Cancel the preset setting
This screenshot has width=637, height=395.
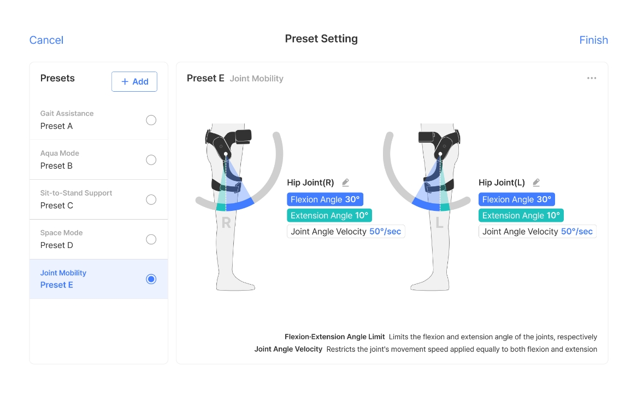pyautogui.click(x=46, y=40)
